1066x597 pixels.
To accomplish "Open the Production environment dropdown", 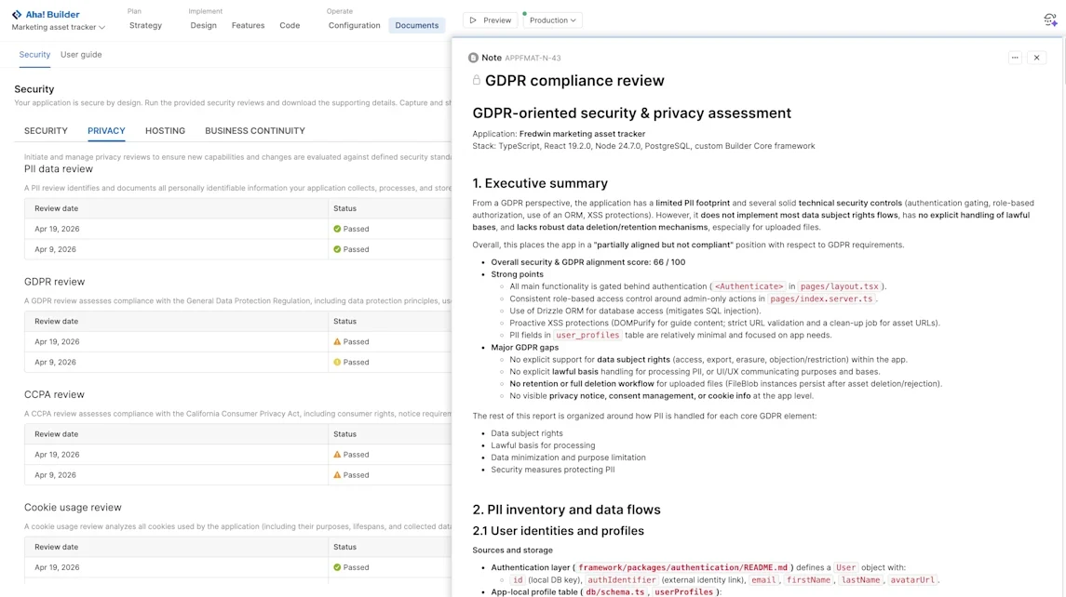I will tap(553, 20).
